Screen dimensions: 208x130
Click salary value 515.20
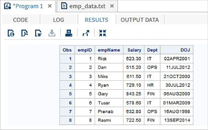point(134,67)
